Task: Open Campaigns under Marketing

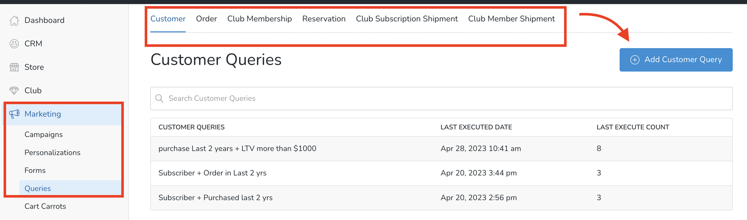Action: [43, 134]
